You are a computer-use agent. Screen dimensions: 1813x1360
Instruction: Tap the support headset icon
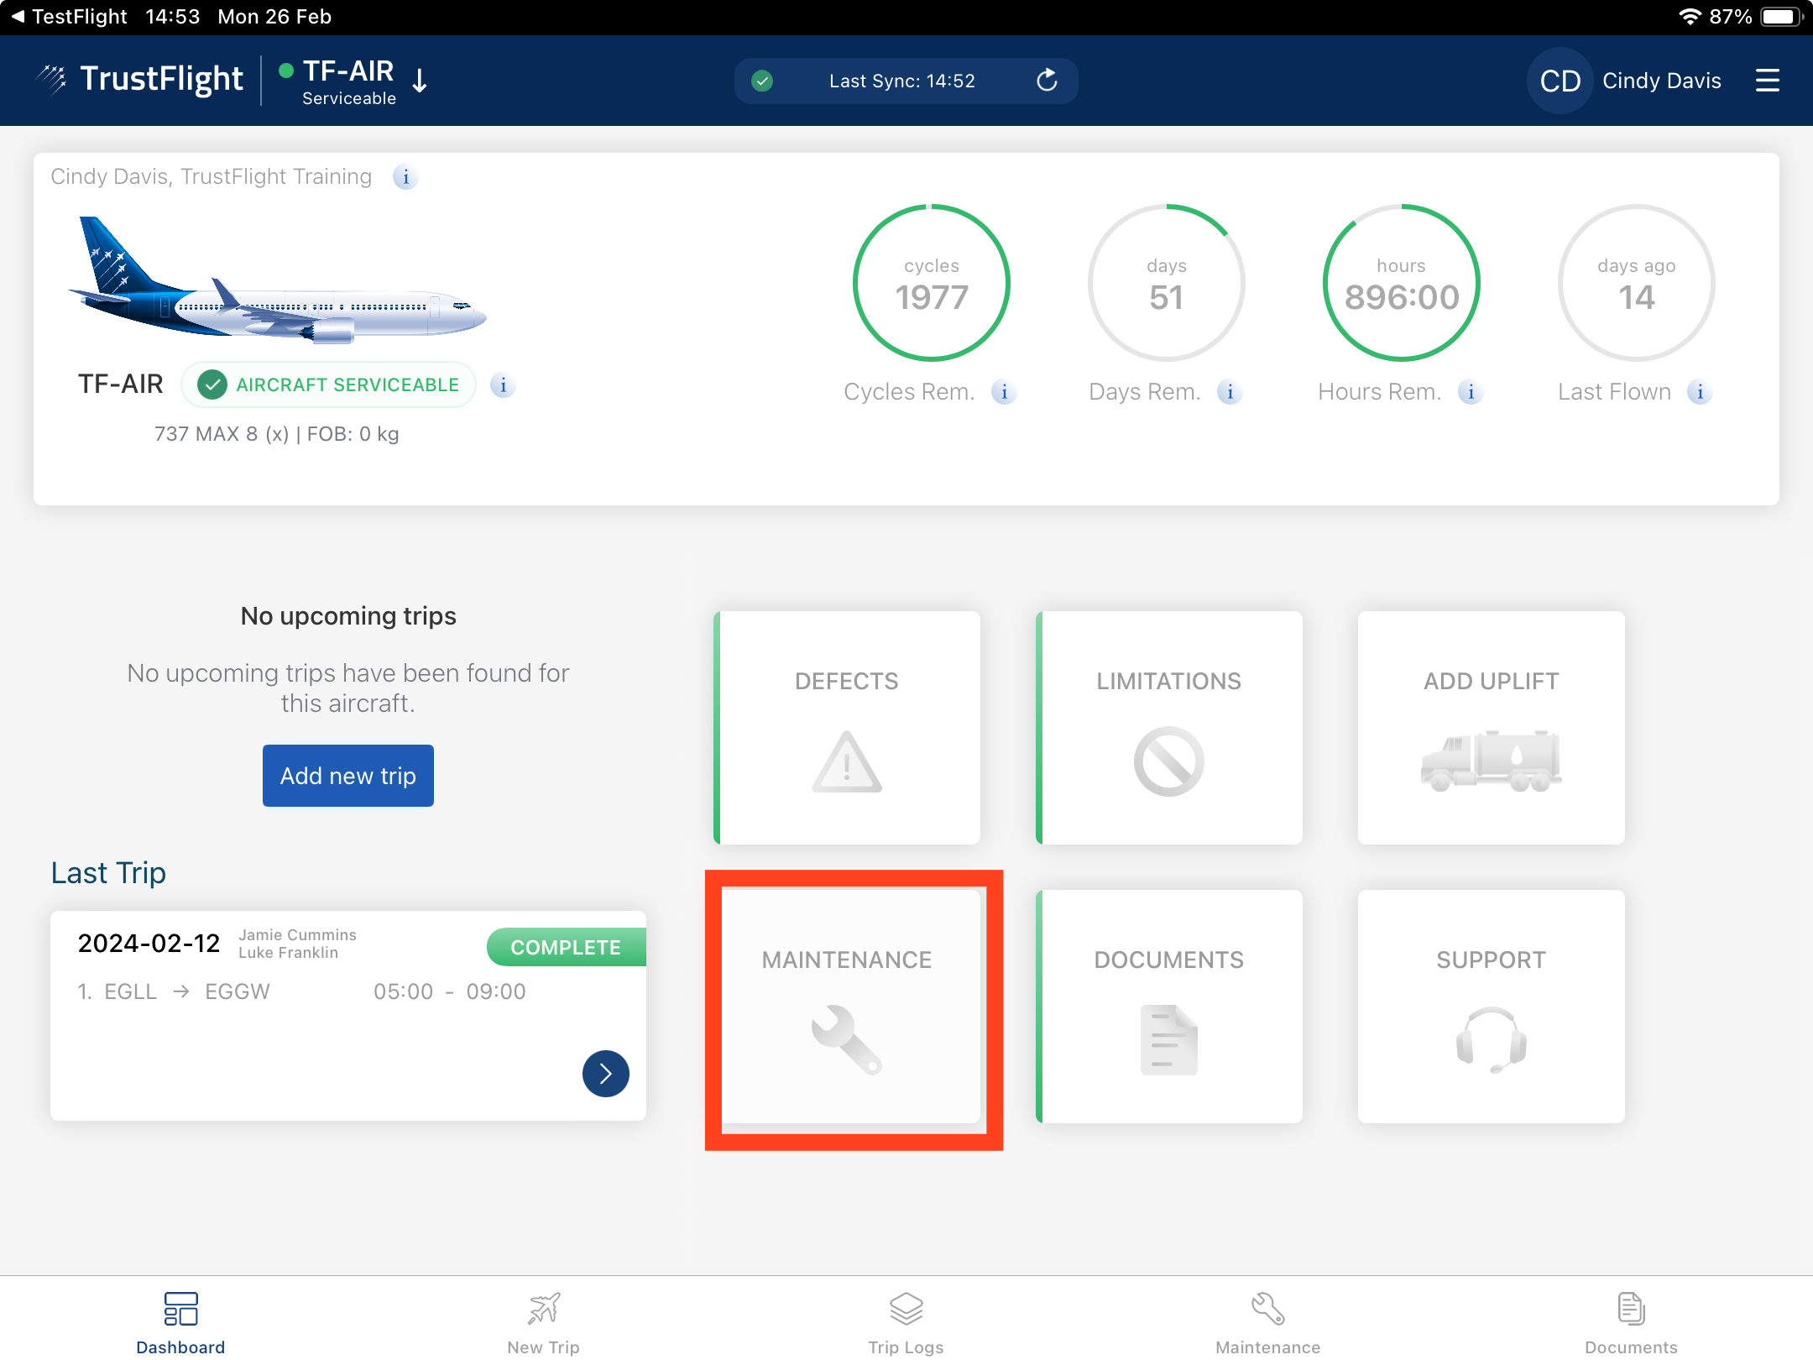[1492, 1039]
